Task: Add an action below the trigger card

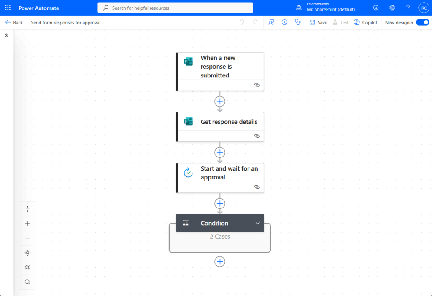Action: (x=220, y=101)
